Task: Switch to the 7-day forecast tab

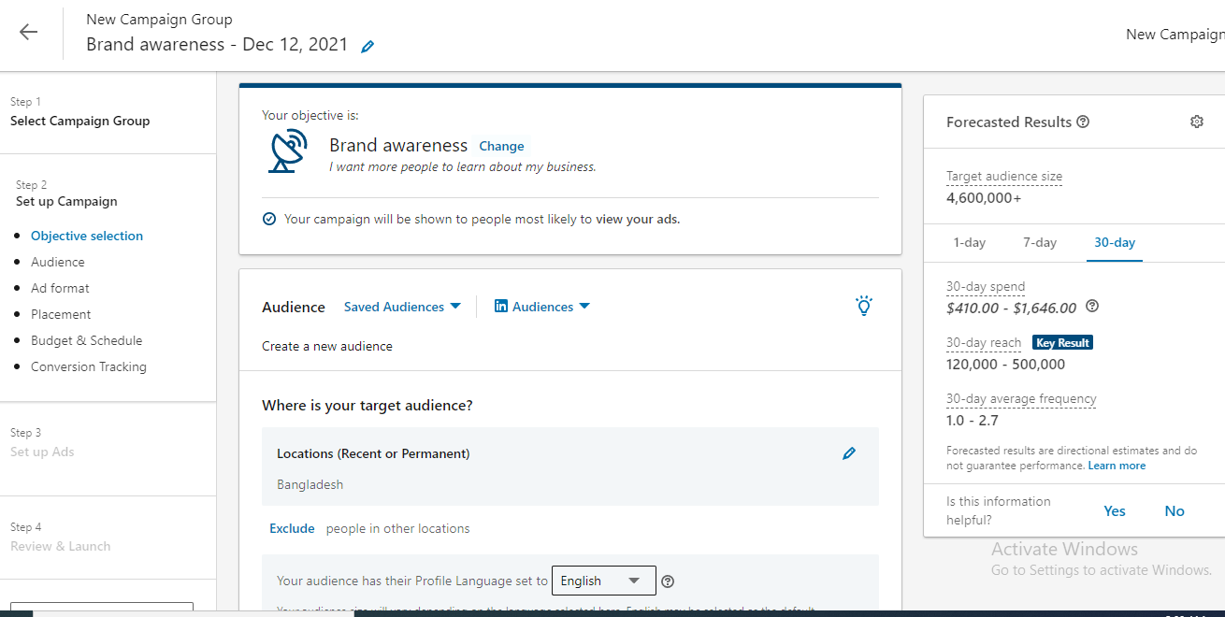Action: tap(1039, 242)
